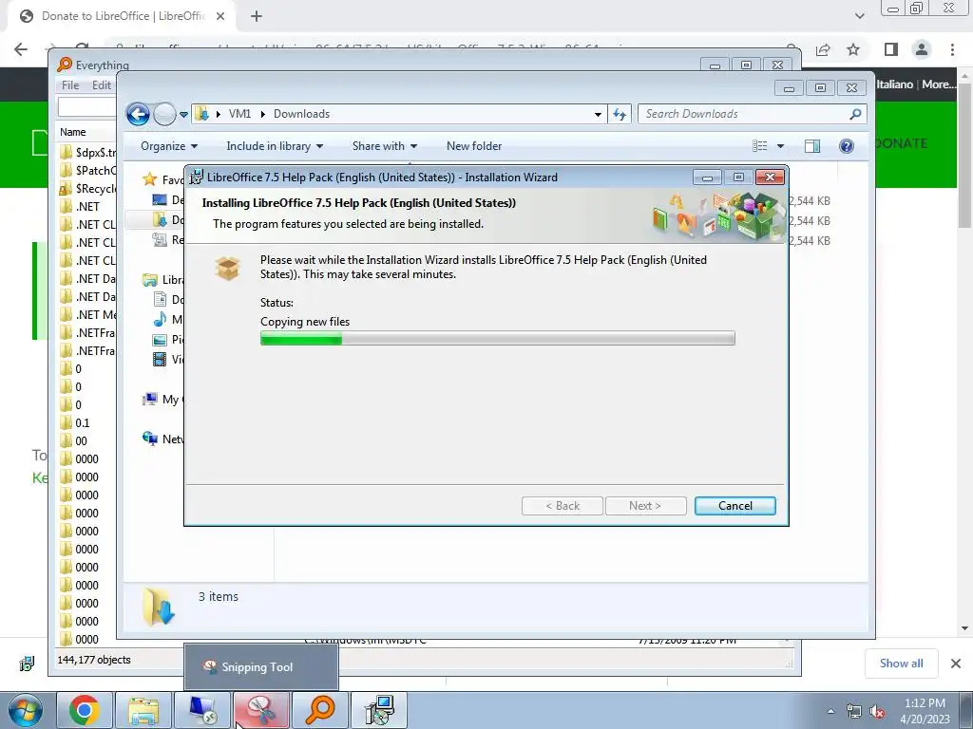
Task: Click the Downloads breadcrumb in the address bar
Action: click(x=301, y=114)
